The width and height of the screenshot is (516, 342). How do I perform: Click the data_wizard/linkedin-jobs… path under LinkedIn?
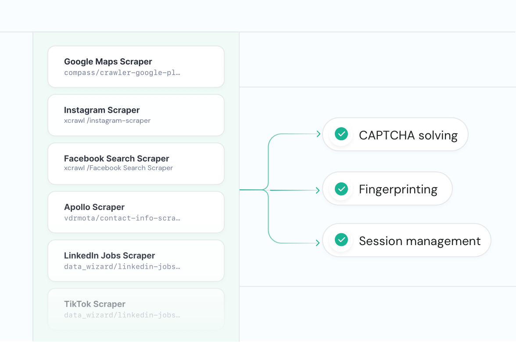pyautogui.click(x=122, y=267)
